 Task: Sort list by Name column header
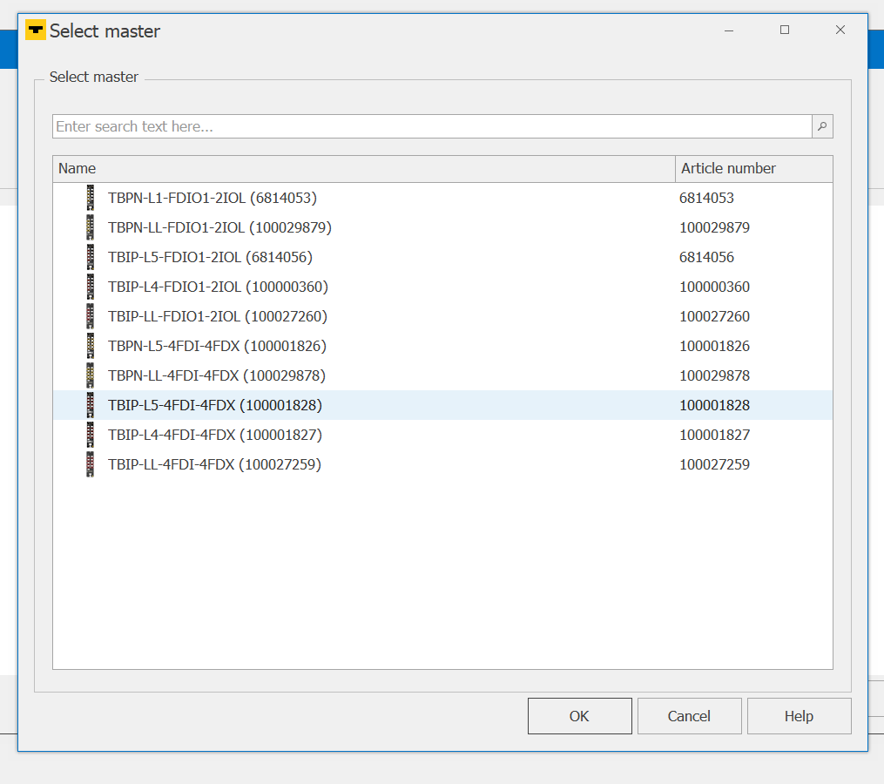pyautogui.click(x=364, y=169)
